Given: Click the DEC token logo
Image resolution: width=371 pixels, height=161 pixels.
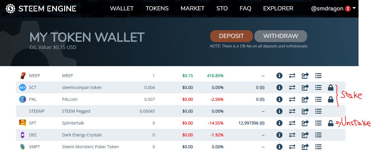Looking at the screenshot, I should pyautogui.click(x=23, y=135).
